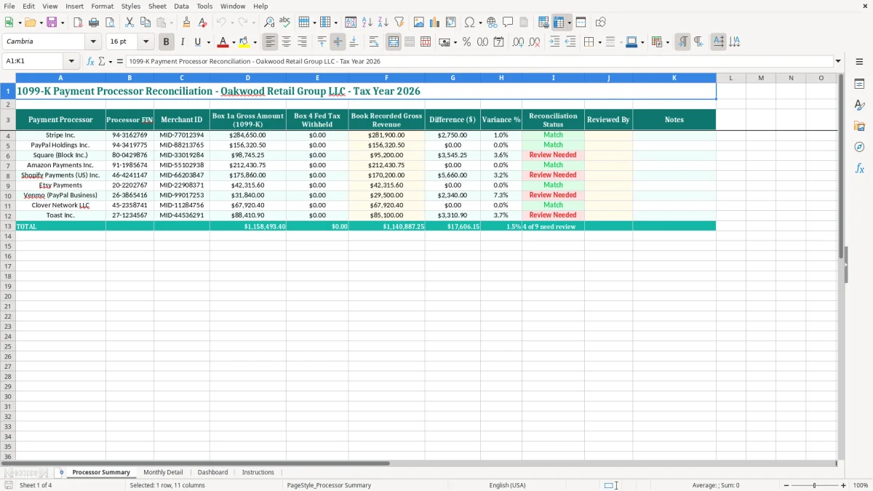Click the Format as Percent icon
Screen dimensions: 873x491
467,42
